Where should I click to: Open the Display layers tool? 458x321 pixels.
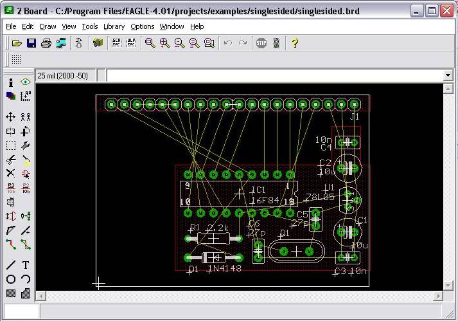click(x=11, y=96)
